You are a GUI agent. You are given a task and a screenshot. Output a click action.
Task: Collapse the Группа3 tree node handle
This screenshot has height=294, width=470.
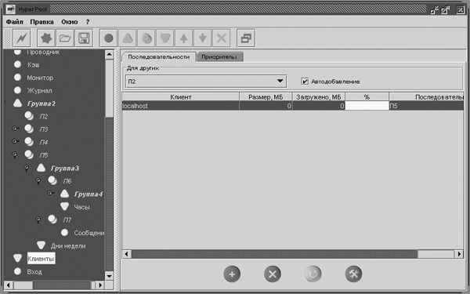click(27, 168)
